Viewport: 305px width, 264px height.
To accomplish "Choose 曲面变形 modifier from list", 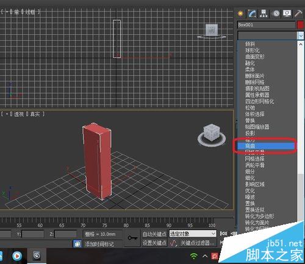I will tap(255, 57).
